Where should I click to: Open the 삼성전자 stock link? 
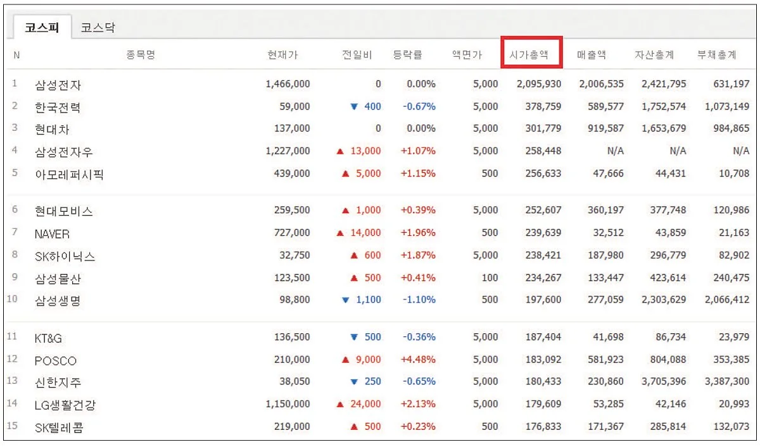click(x=58, y=85)
